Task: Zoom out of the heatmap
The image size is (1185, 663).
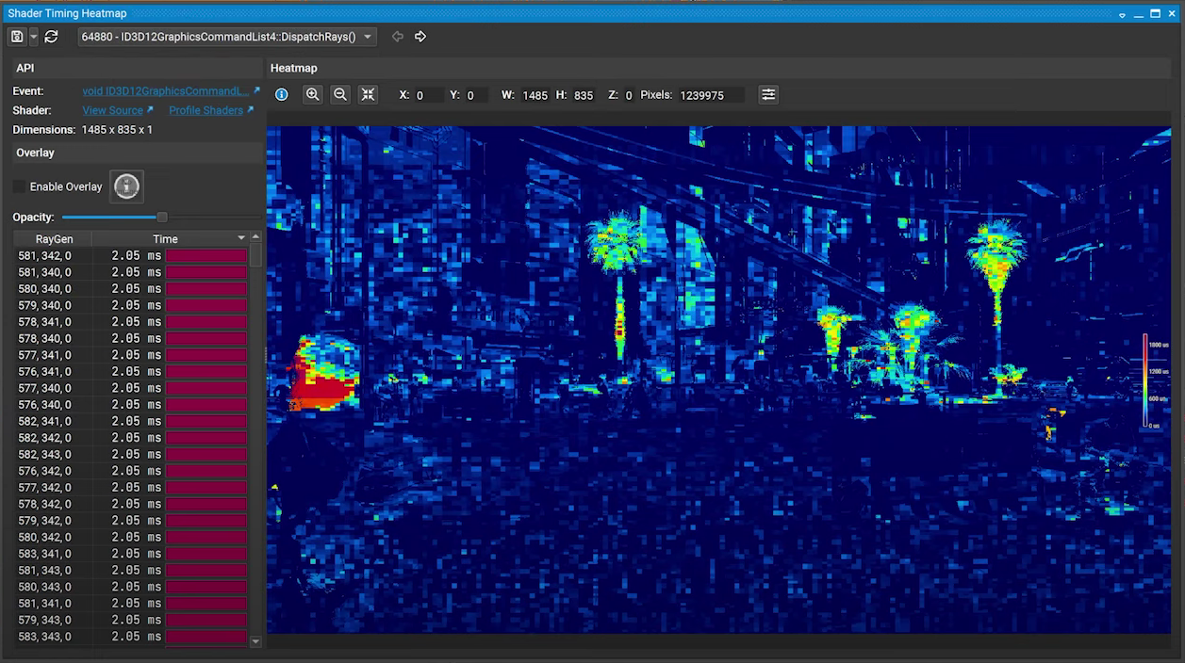Action: click(x=340, y=95)
